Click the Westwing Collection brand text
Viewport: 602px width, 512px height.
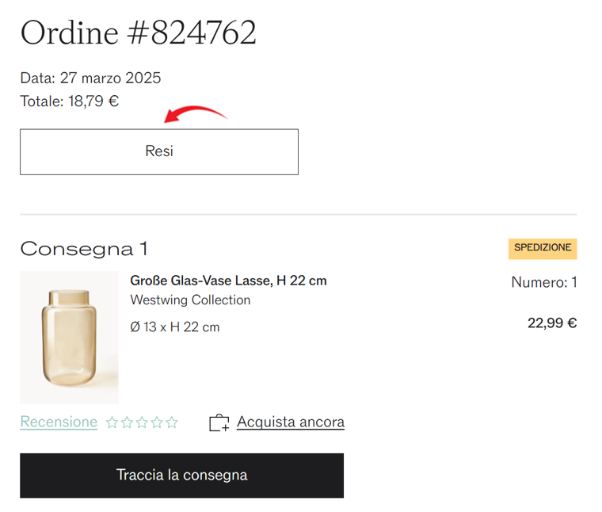190,300
